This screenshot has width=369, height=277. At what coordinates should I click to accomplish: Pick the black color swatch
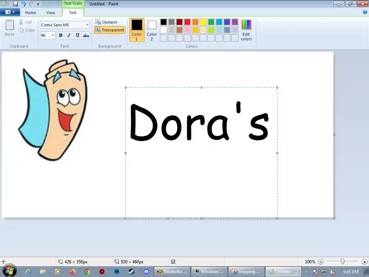[164, 22]
